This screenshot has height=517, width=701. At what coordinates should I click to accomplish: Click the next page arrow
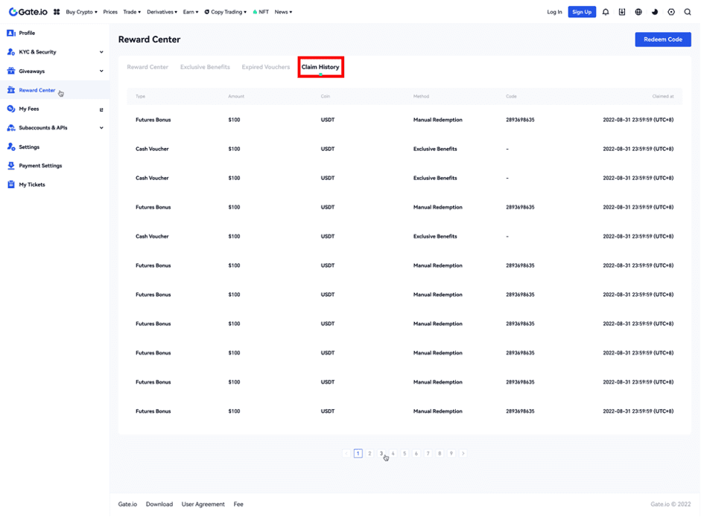click(x=463, y=453)
